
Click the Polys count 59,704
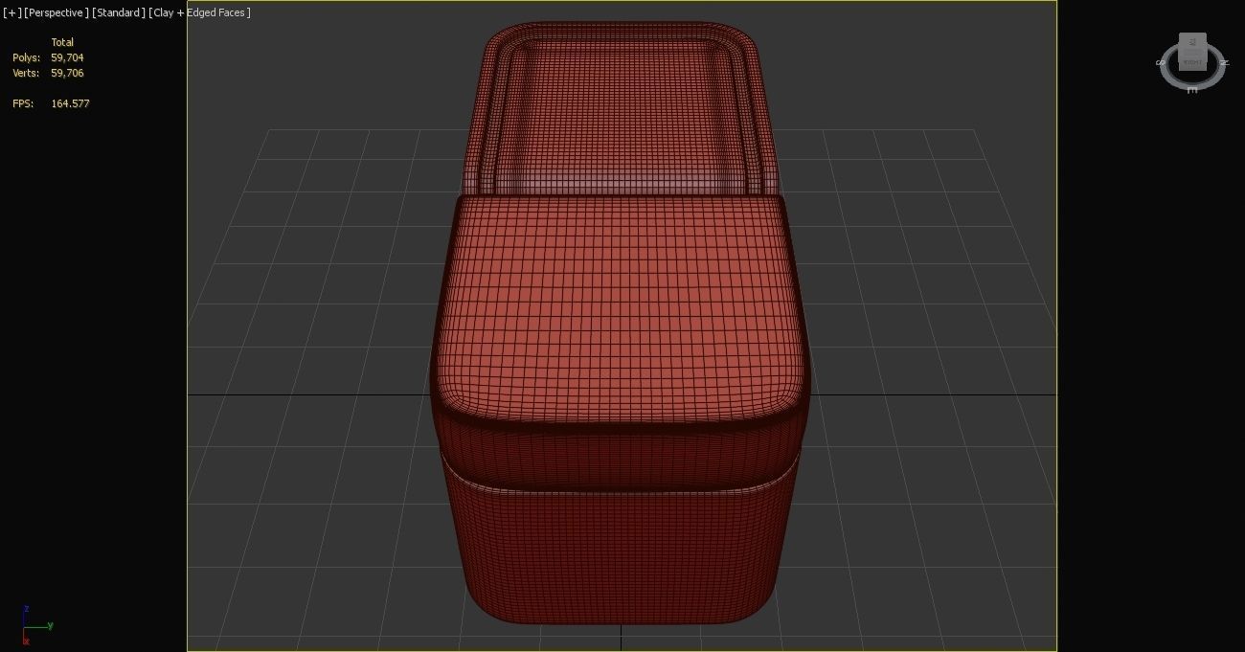tap(67, 57)
